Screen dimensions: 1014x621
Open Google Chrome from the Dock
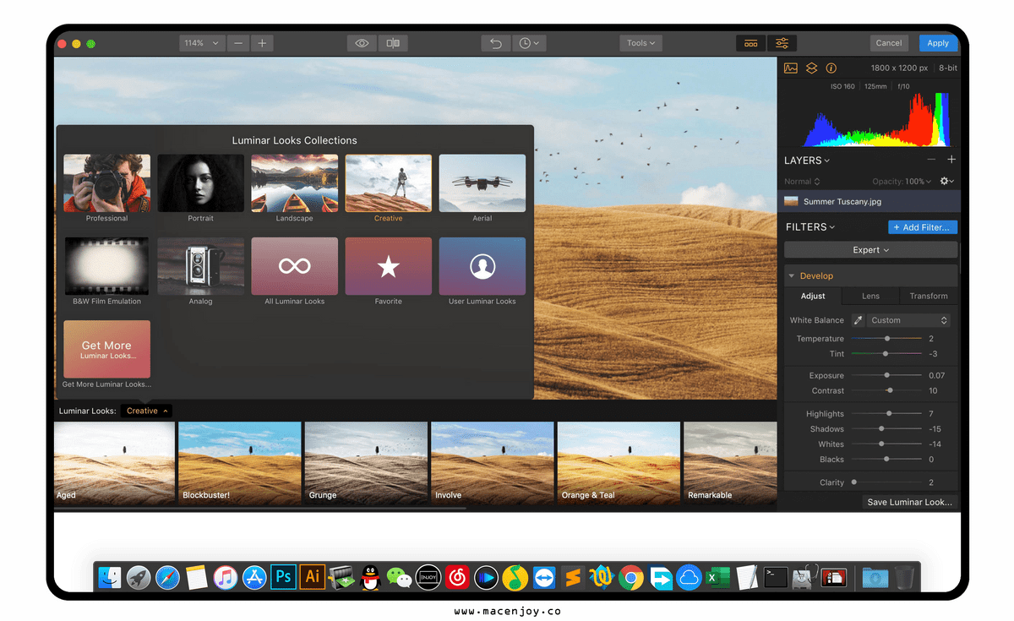coord(630,577)
